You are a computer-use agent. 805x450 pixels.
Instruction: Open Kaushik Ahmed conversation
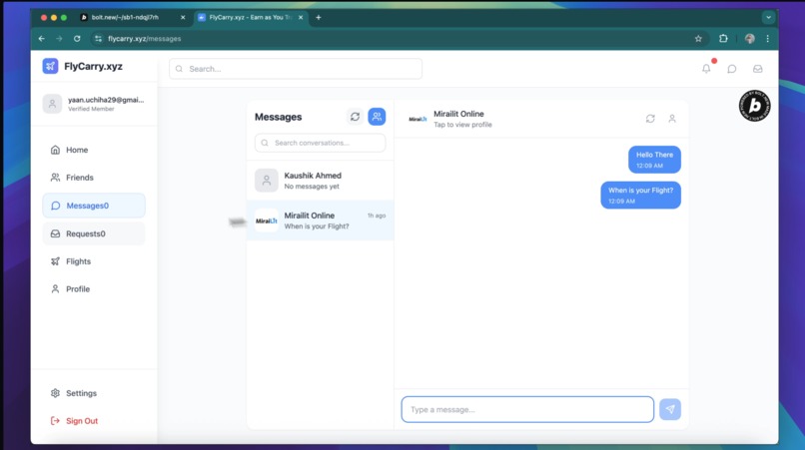pyautogui.click(x=321, y=181)
